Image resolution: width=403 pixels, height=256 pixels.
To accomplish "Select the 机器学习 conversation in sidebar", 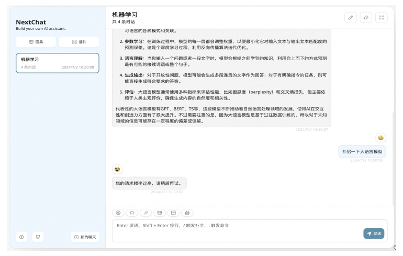I will point(57,63).
